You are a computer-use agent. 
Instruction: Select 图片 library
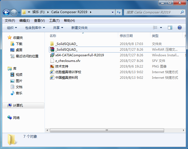tap(19, 81)
